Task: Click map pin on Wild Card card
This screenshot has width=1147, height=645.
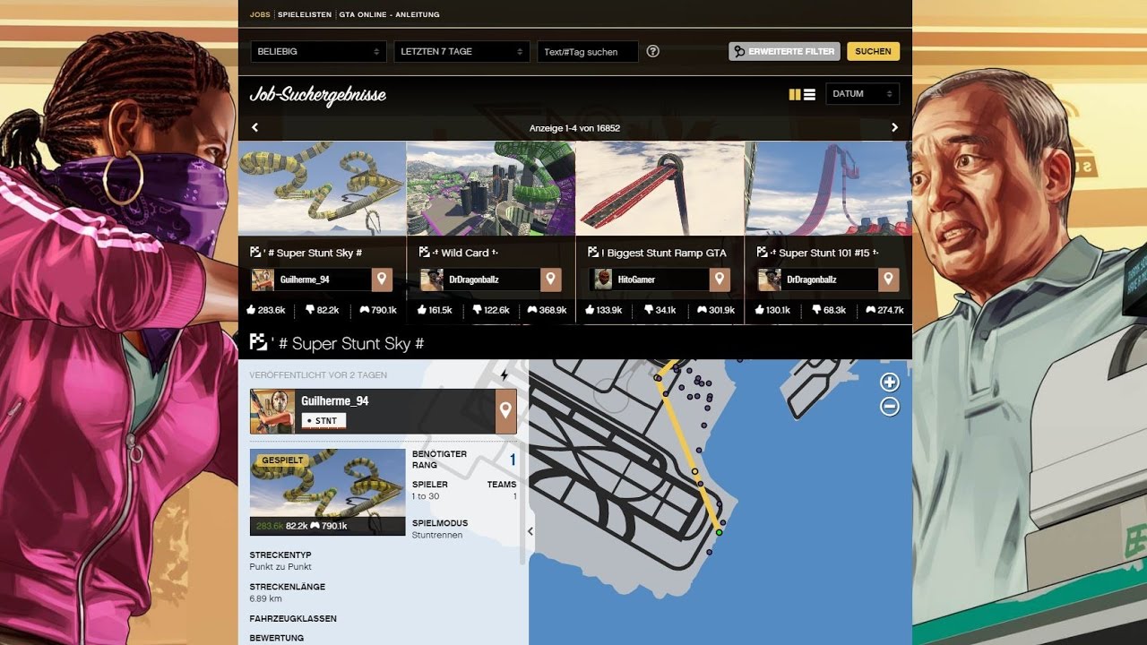Action: (x=551, y=279)
